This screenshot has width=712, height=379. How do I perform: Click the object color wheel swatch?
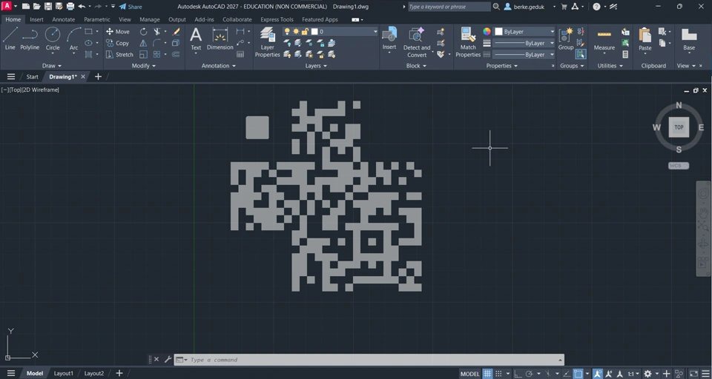click(487, 32)
